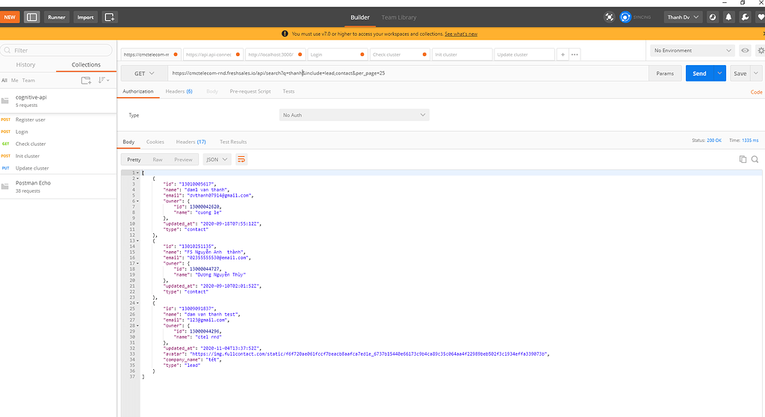Switch to the History tab
The image size is (765, 417).
[25, 65]
